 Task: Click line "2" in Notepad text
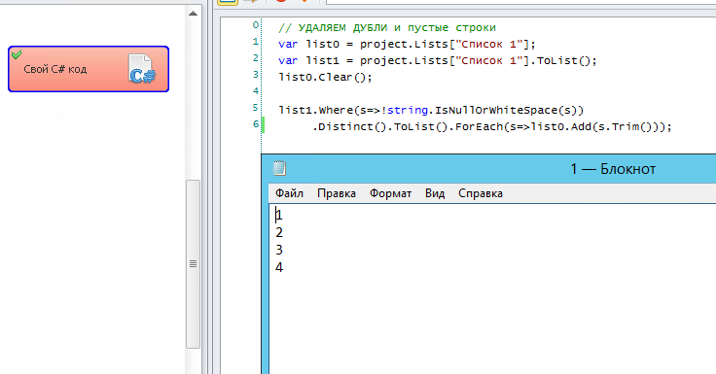[279, 232]
